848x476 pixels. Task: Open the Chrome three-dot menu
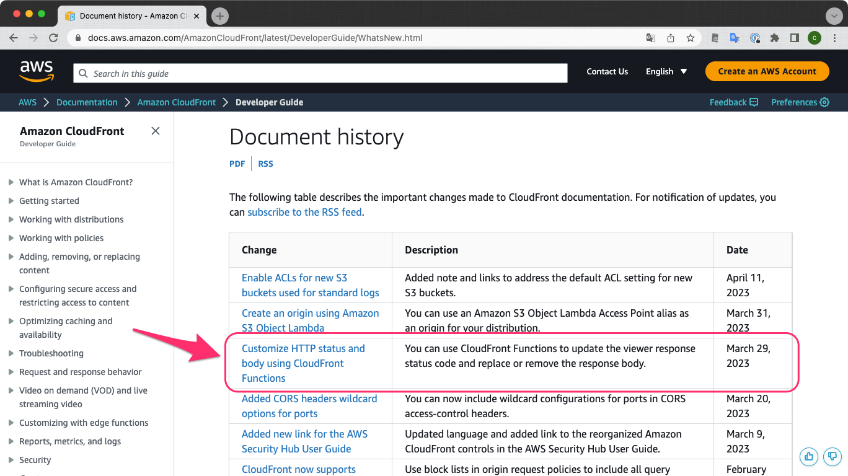click(x=834, y=38)
